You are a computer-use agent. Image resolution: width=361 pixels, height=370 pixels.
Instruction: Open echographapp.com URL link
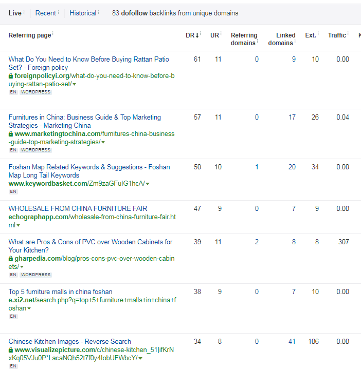pyautogui.click(x=92, y=221)
